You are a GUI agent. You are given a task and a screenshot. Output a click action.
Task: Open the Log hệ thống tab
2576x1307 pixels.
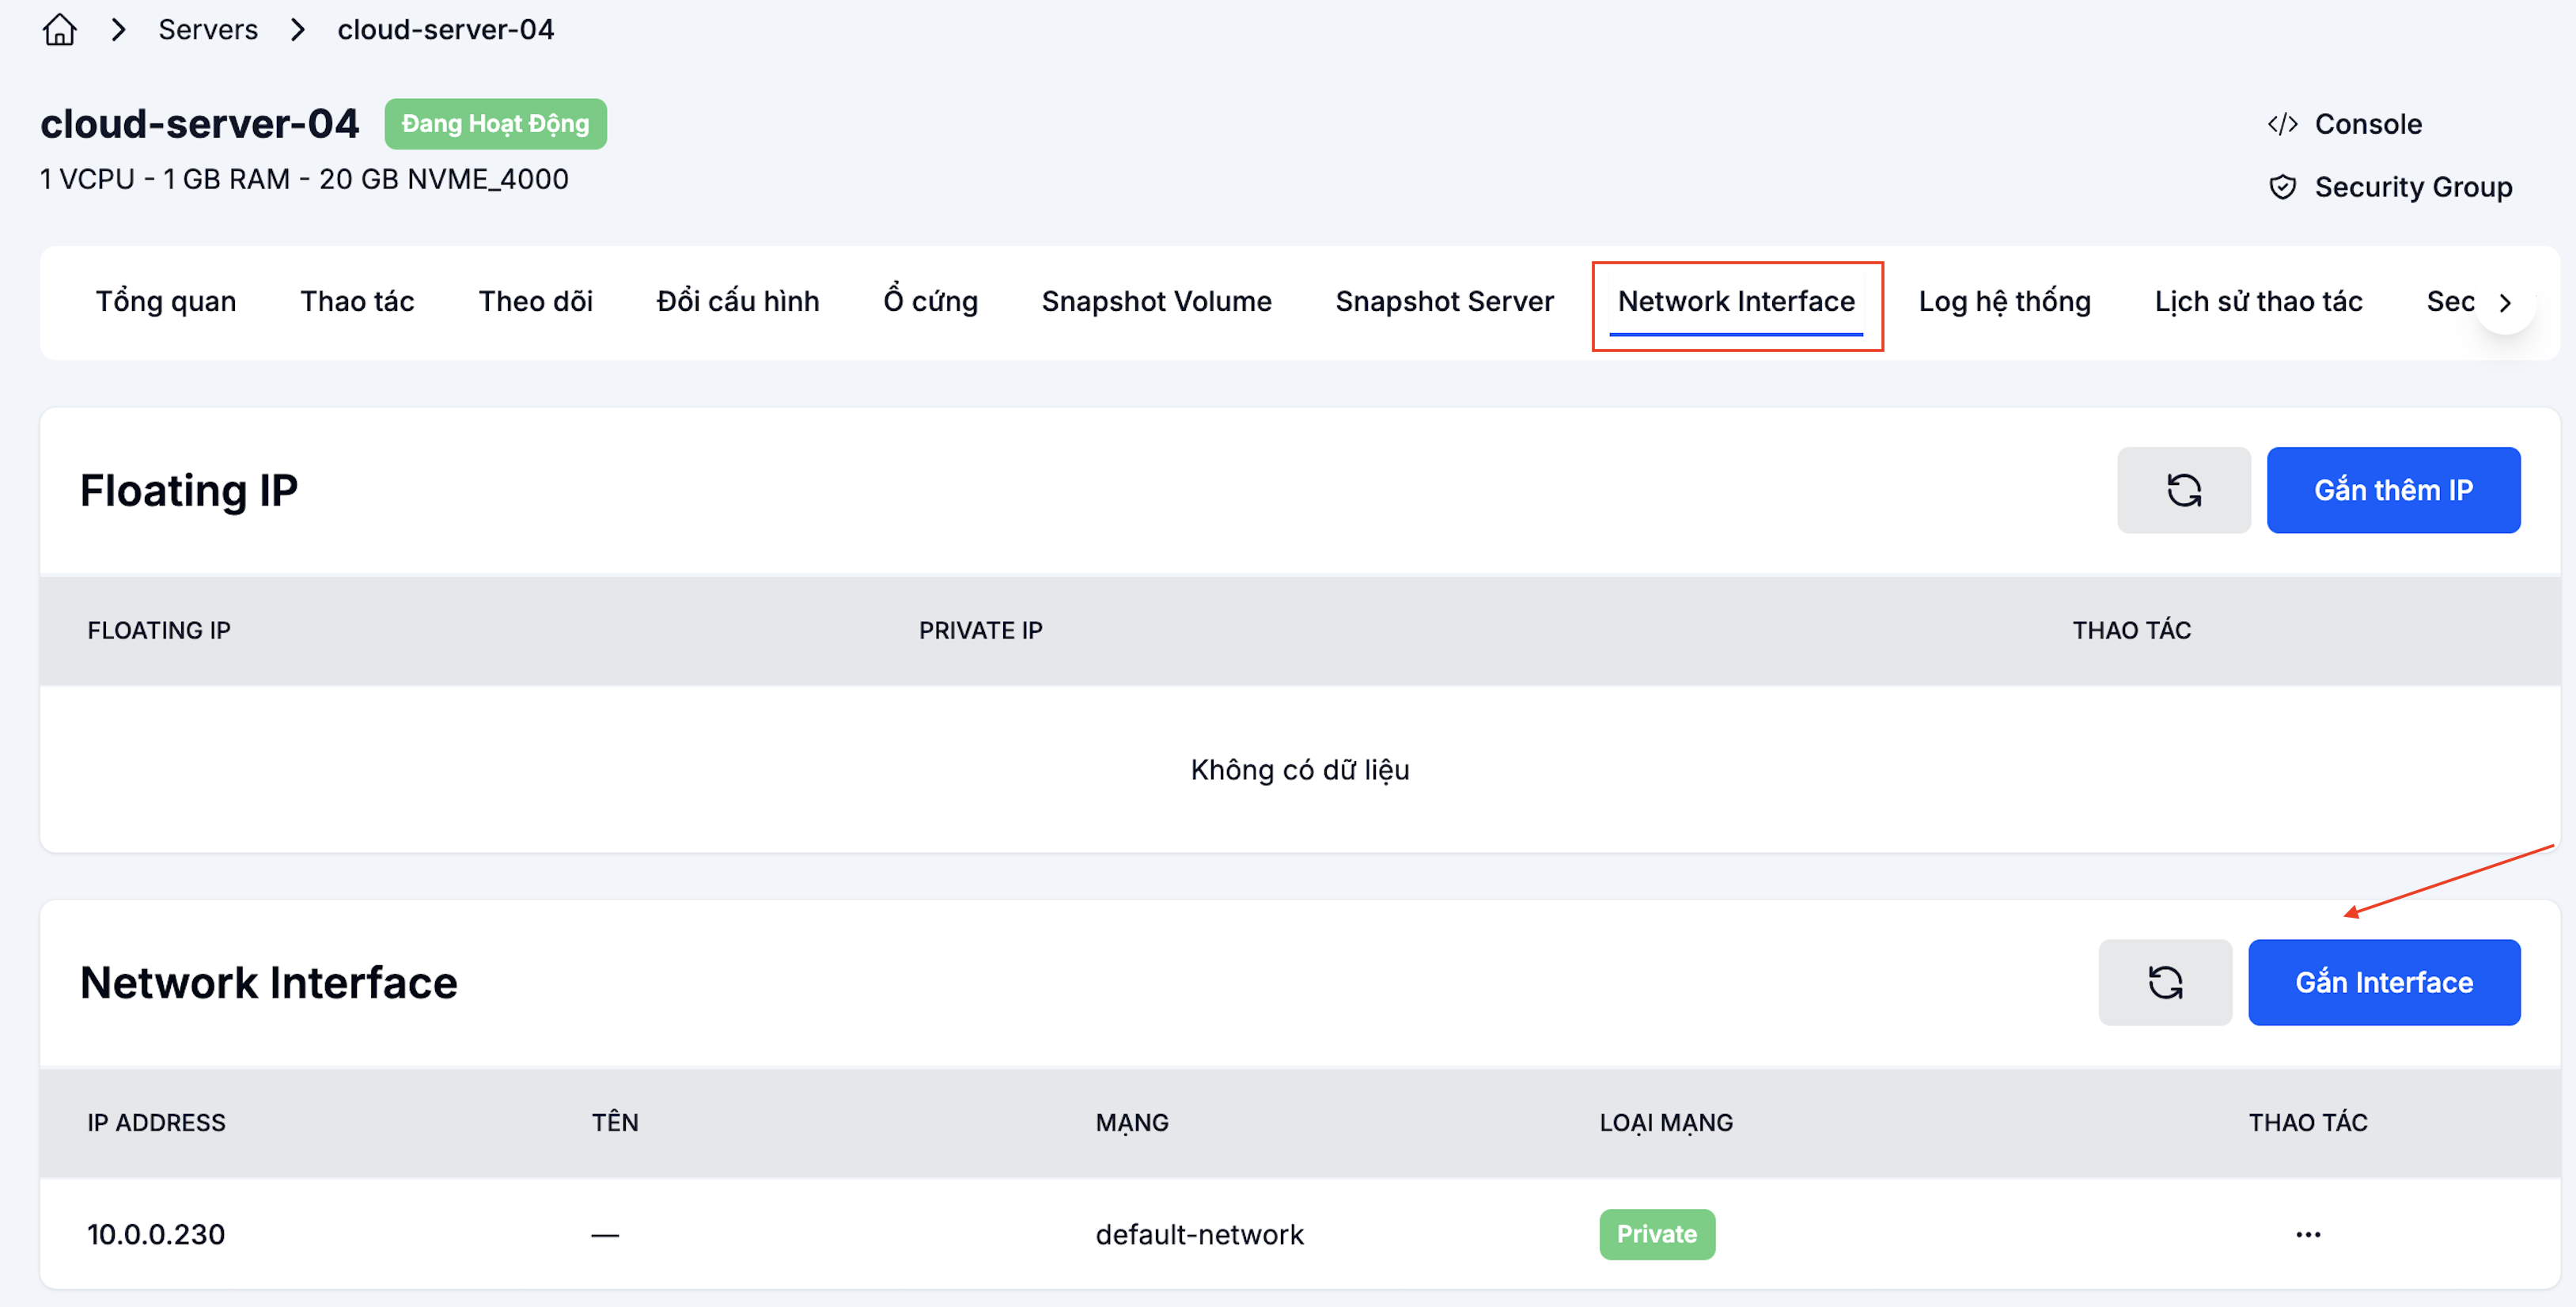point(2004,301)
